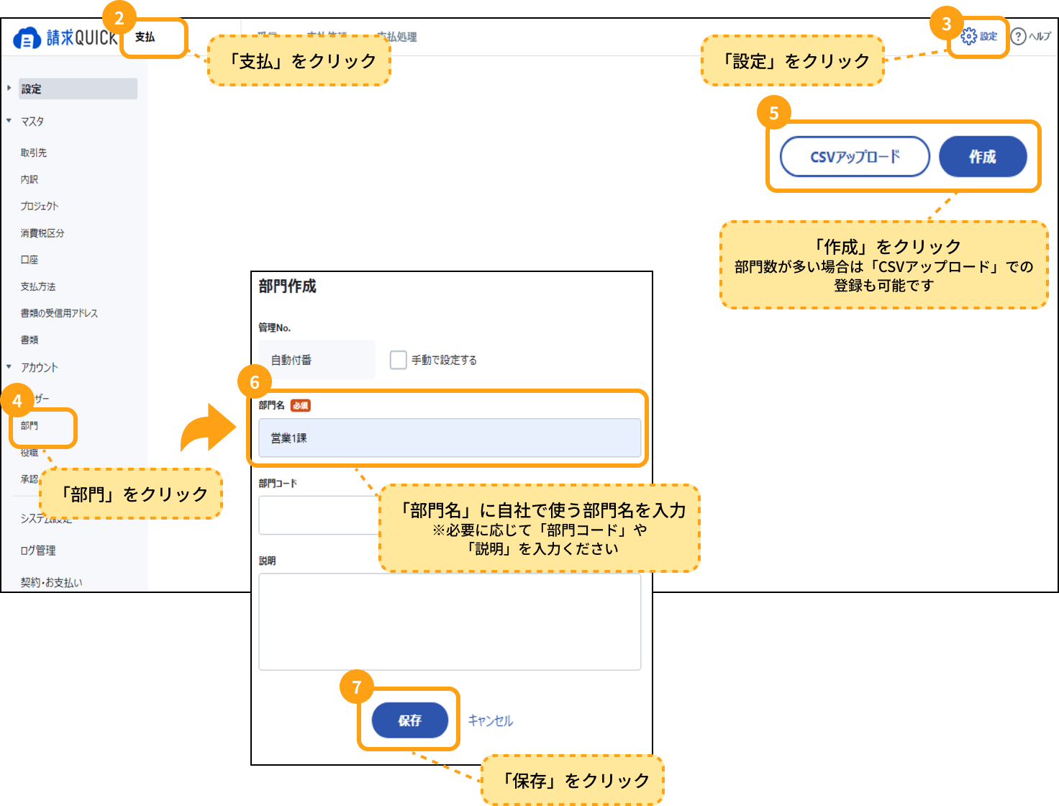Click the キャンセル link
Screen dimensions: 1059x806
[491, 720]
